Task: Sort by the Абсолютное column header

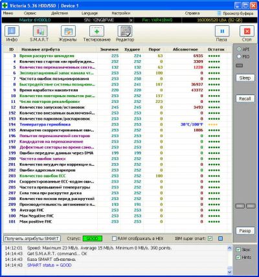Action: tap(185, 49)
